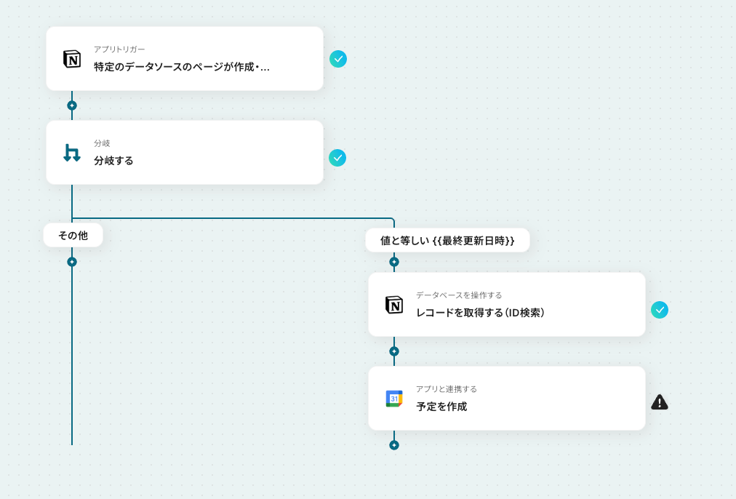Click the green checkmark beside レコードを取得する
This screenshot has height=499, width=736.
tap(659, 310)
